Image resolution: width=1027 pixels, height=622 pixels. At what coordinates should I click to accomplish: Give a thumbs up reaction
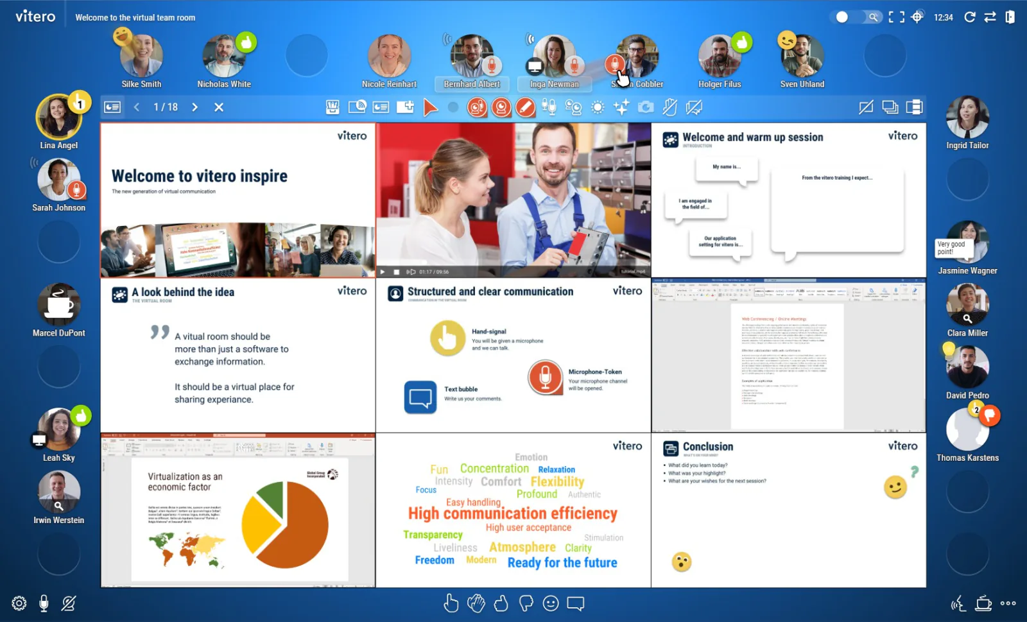click(x=501, y=603)
